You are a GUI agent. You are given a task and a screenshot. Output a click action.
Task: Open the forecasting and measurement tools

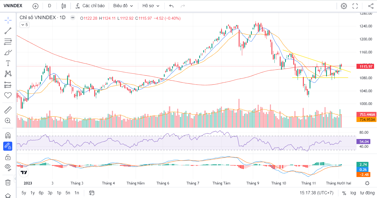tap(8, 85)
